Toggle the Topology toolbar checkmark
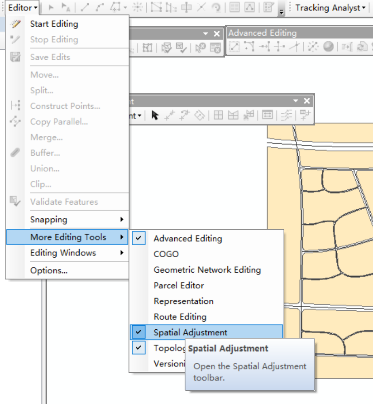The image size is (373, 404). (139, 348)
